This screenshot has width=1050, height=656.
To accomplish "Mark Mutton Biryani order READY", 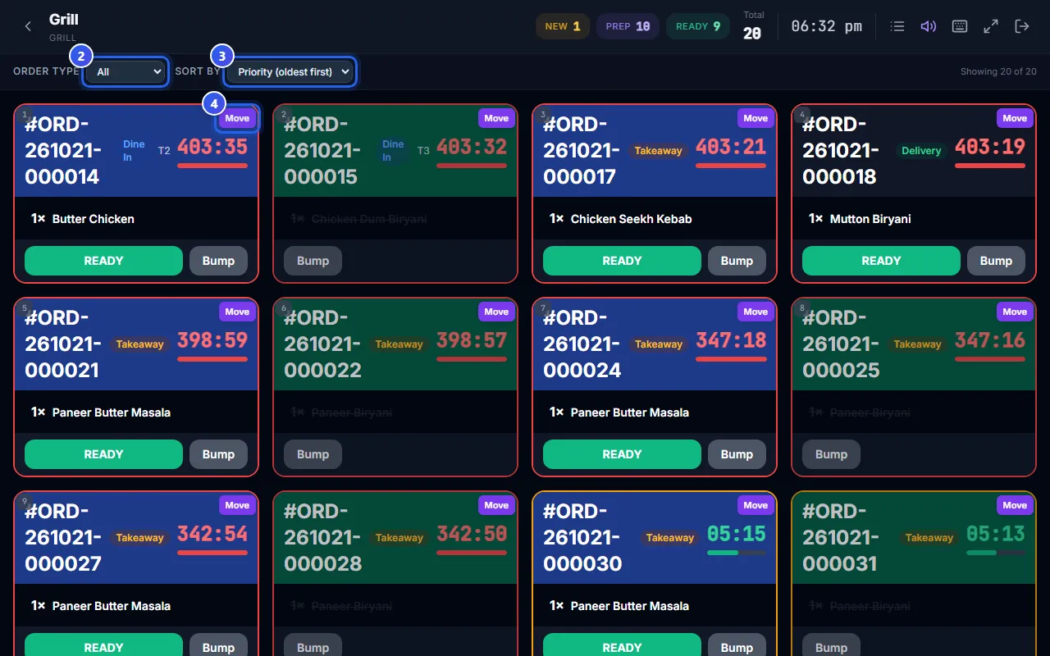I will [881, 261].
